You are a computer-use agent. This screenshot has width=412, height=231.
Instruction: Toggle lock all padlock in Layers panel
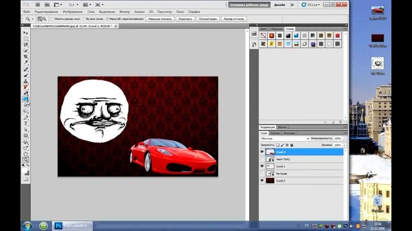[292, 145]
